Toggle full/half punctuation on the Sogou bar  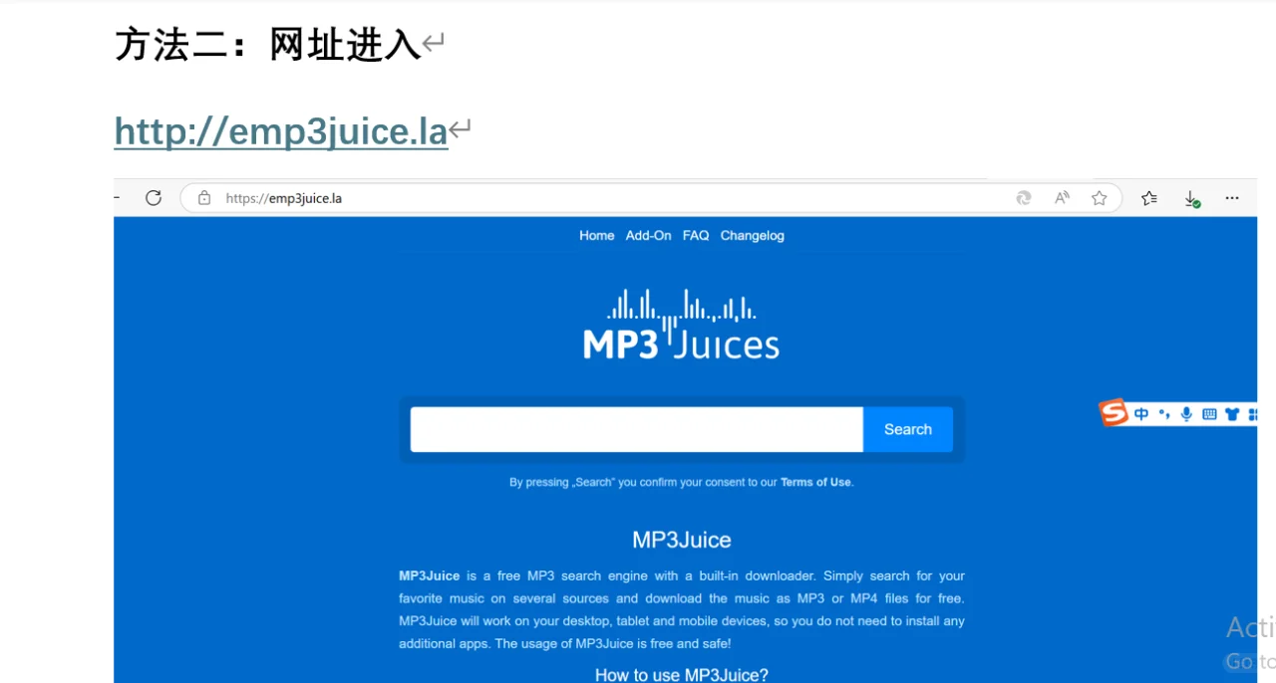[1163, 413]
